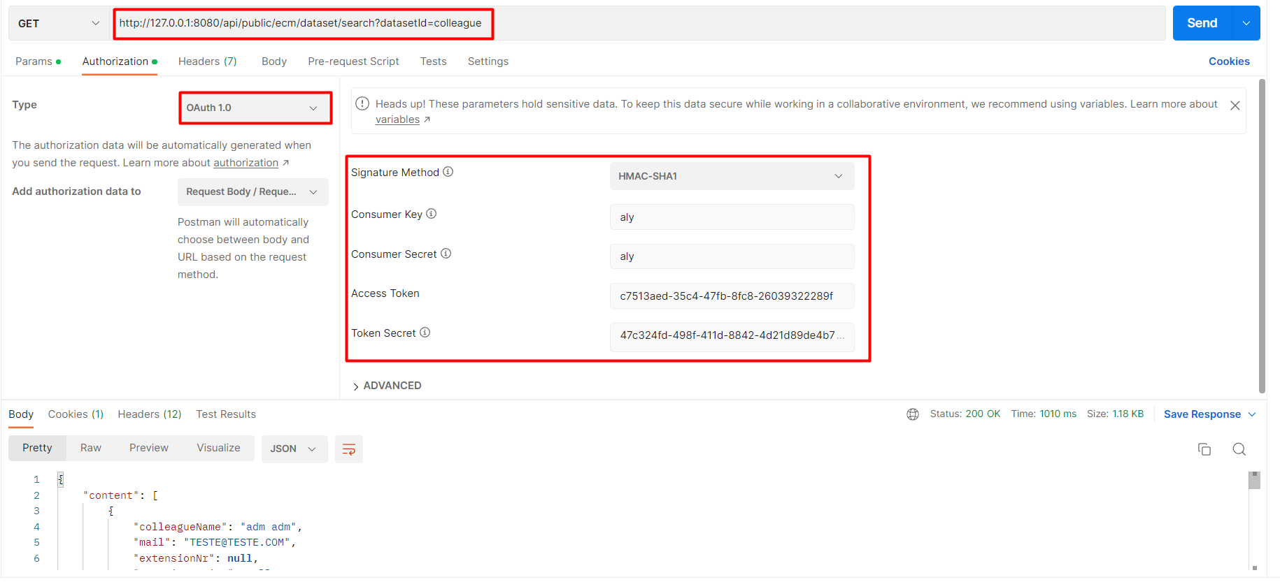This screenshot has width=1280, height=582.
Task: Click the Send button
Action: point(1202,23)
